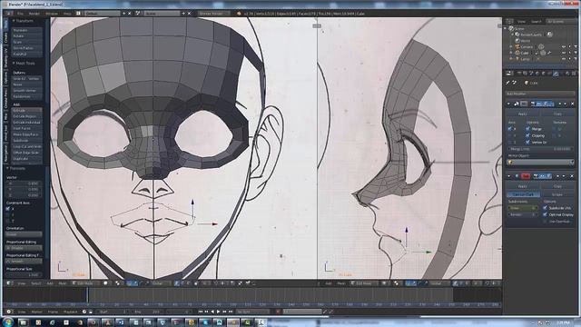Jump to the timeline start frame button

[201, 312]
